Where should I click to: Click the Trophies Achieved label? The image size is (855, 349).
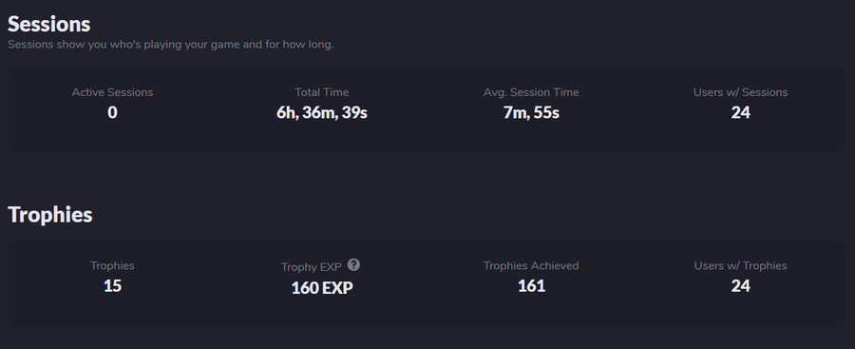[531, 265]
